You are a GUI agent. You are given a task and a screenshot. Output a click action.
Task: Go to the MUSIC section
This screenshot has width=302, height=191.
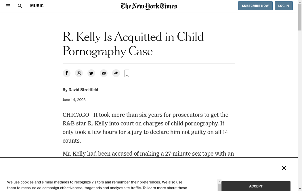(37, 6)
